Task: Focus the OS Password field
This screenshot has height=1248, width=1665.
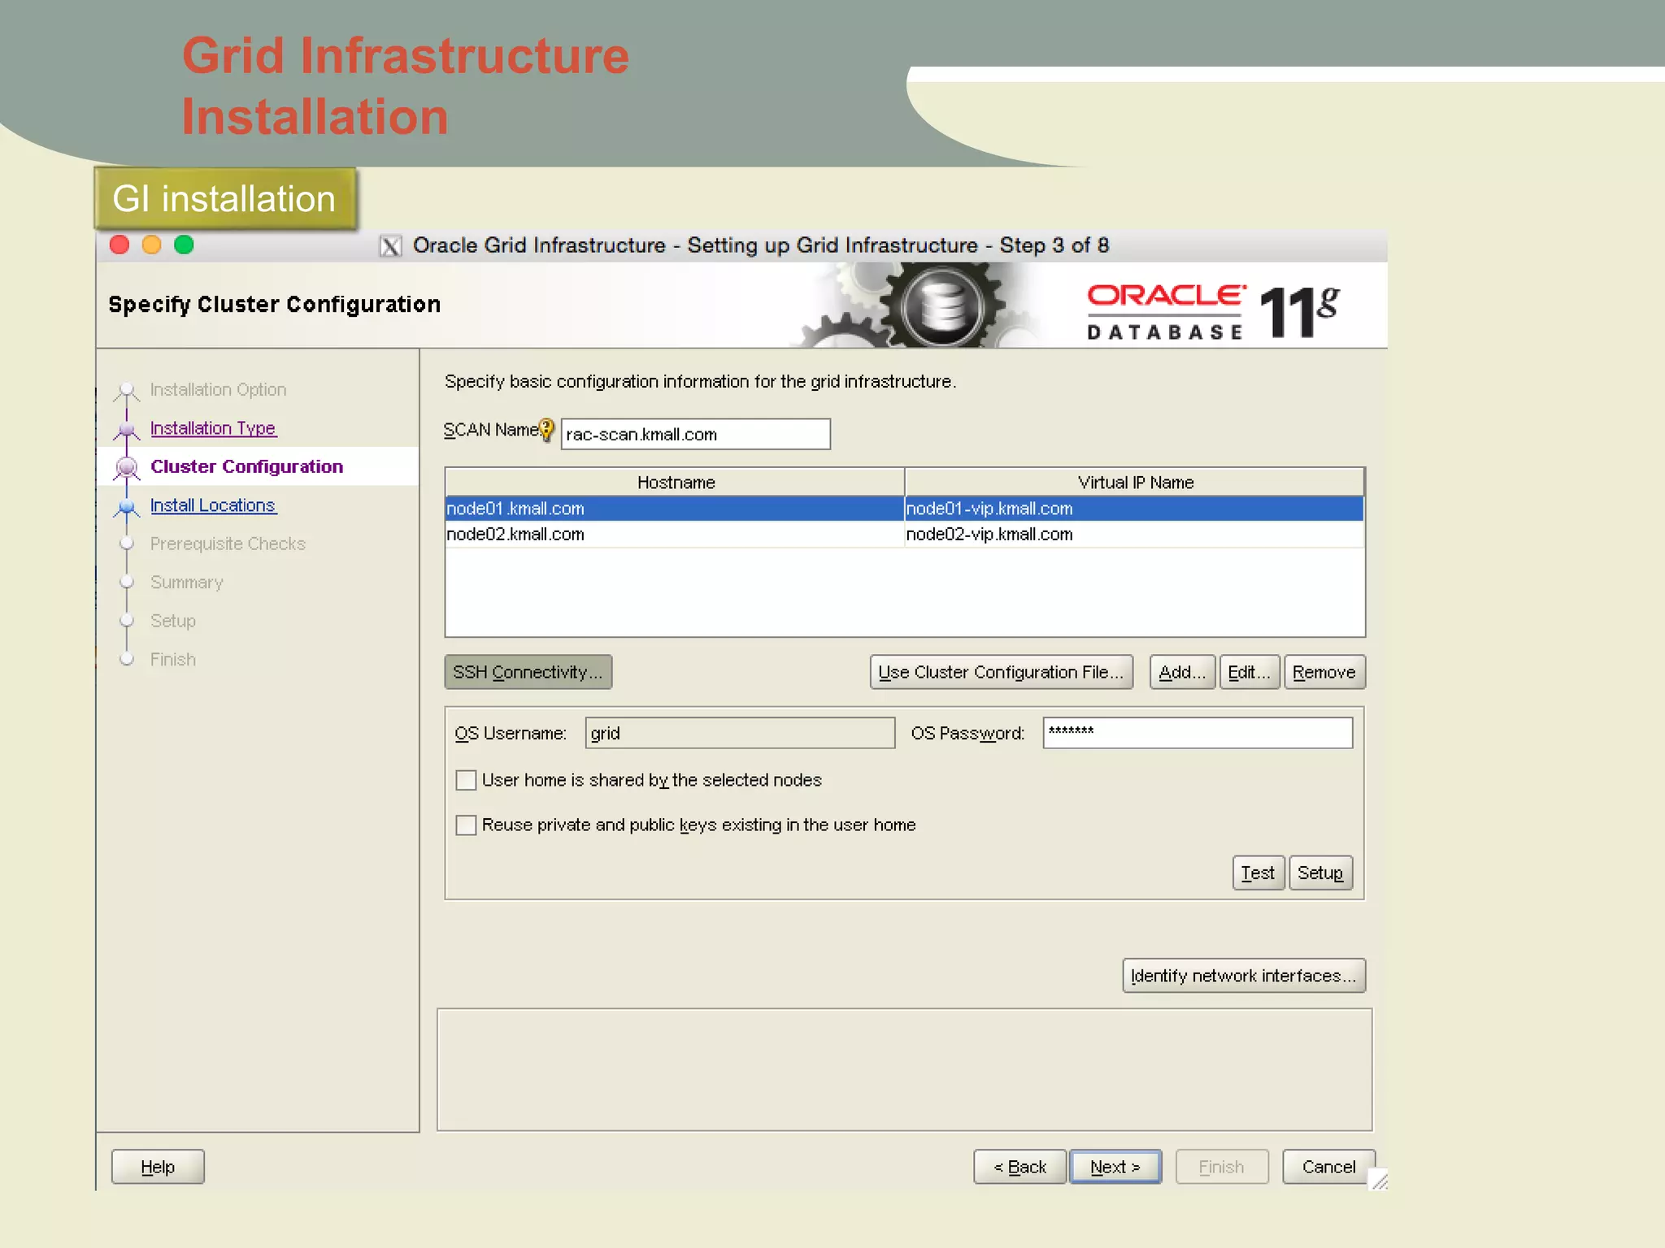Action: tap(1197, 733)
